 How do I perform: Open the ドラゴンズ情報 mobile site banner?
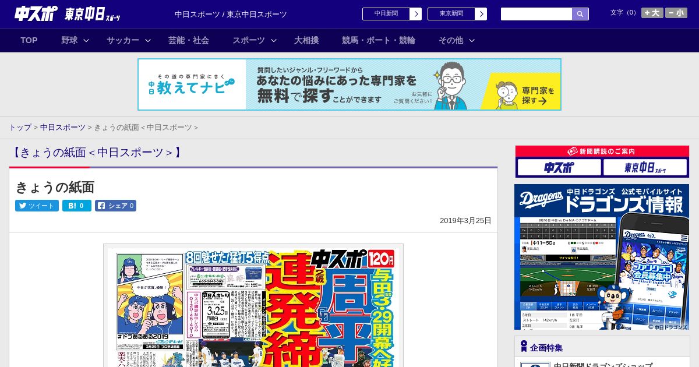click(x=602, y=257)
